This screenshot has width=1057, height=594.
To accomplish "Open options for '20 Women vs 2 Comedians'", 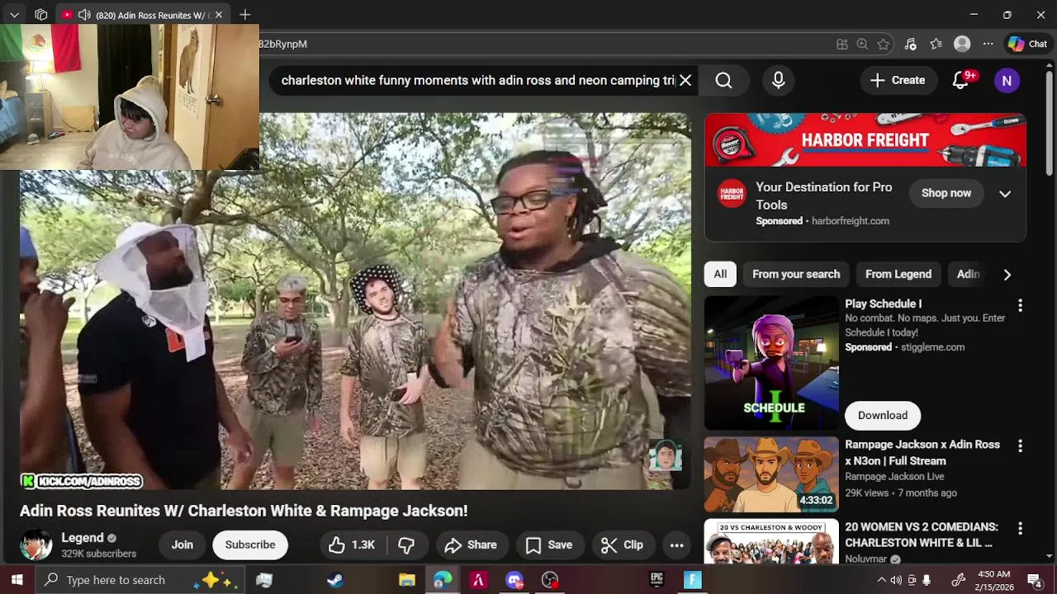I will pyautogui.click(x=1020, y=528).
